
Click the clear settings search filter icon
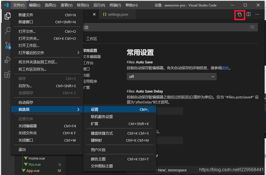(252, 27)
